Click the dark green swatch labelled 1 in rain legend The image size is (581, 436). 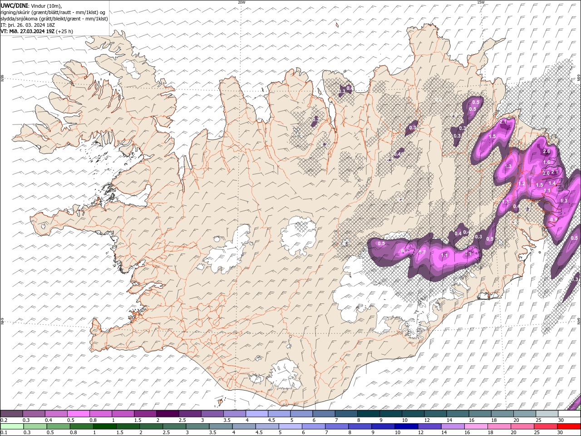coord(105,426)
